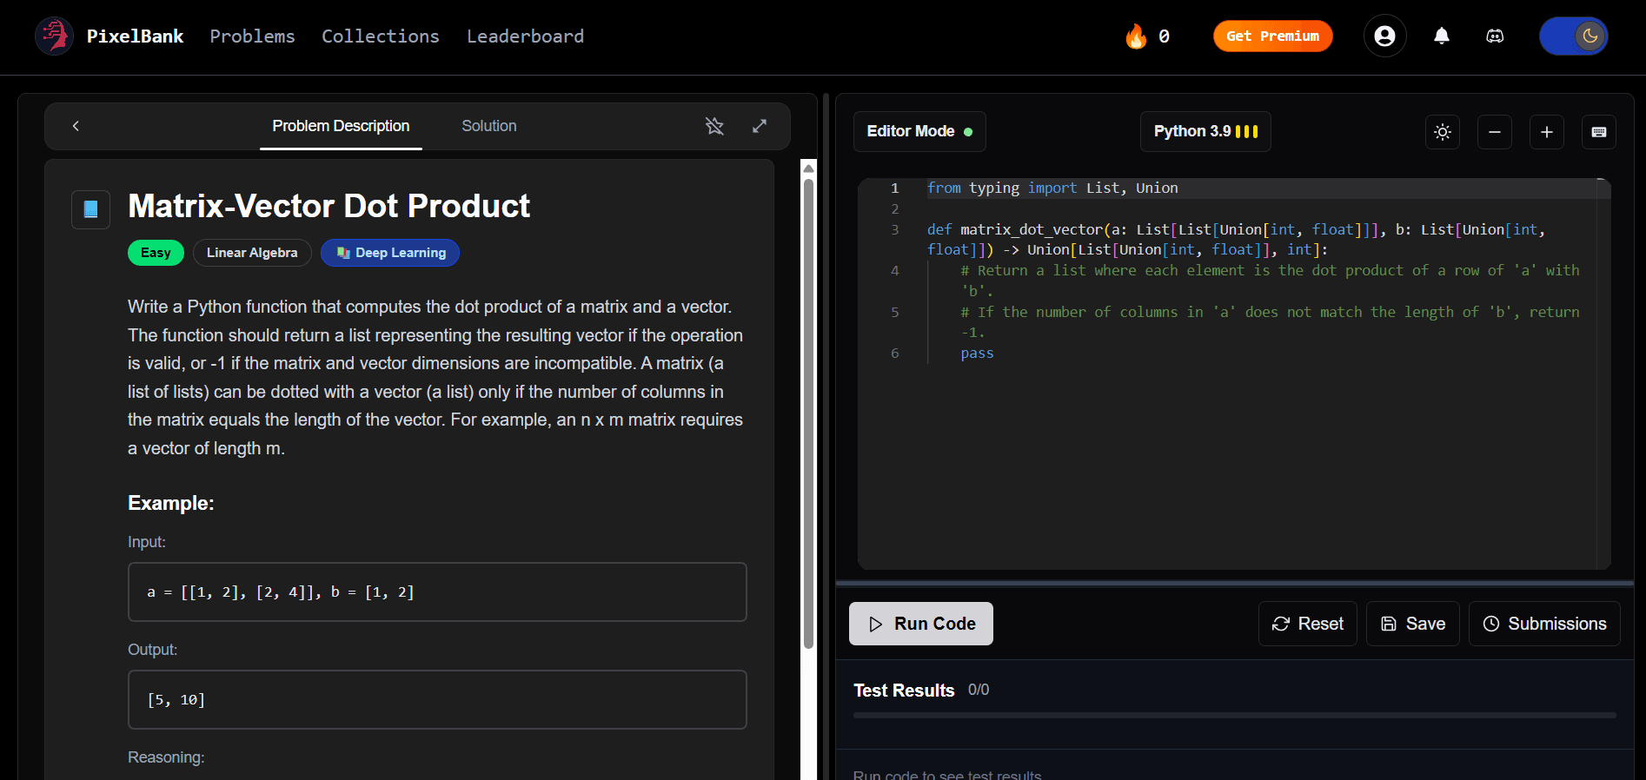Toggle the dark mode switch
The height and width of the screenshot is (780, 1646).
point(1573,36)
